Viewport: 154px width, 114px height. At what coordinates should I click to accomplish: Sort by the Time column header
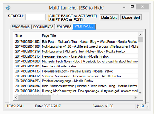[27, 35]
